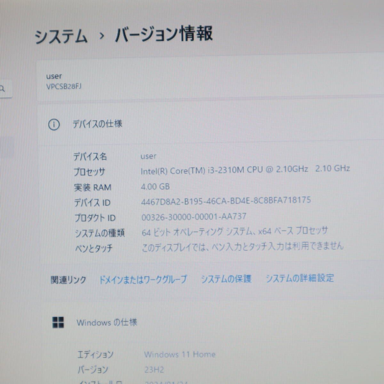Click the device specifications info icon
Screen dimensions: 384x384
click(54, 124)
